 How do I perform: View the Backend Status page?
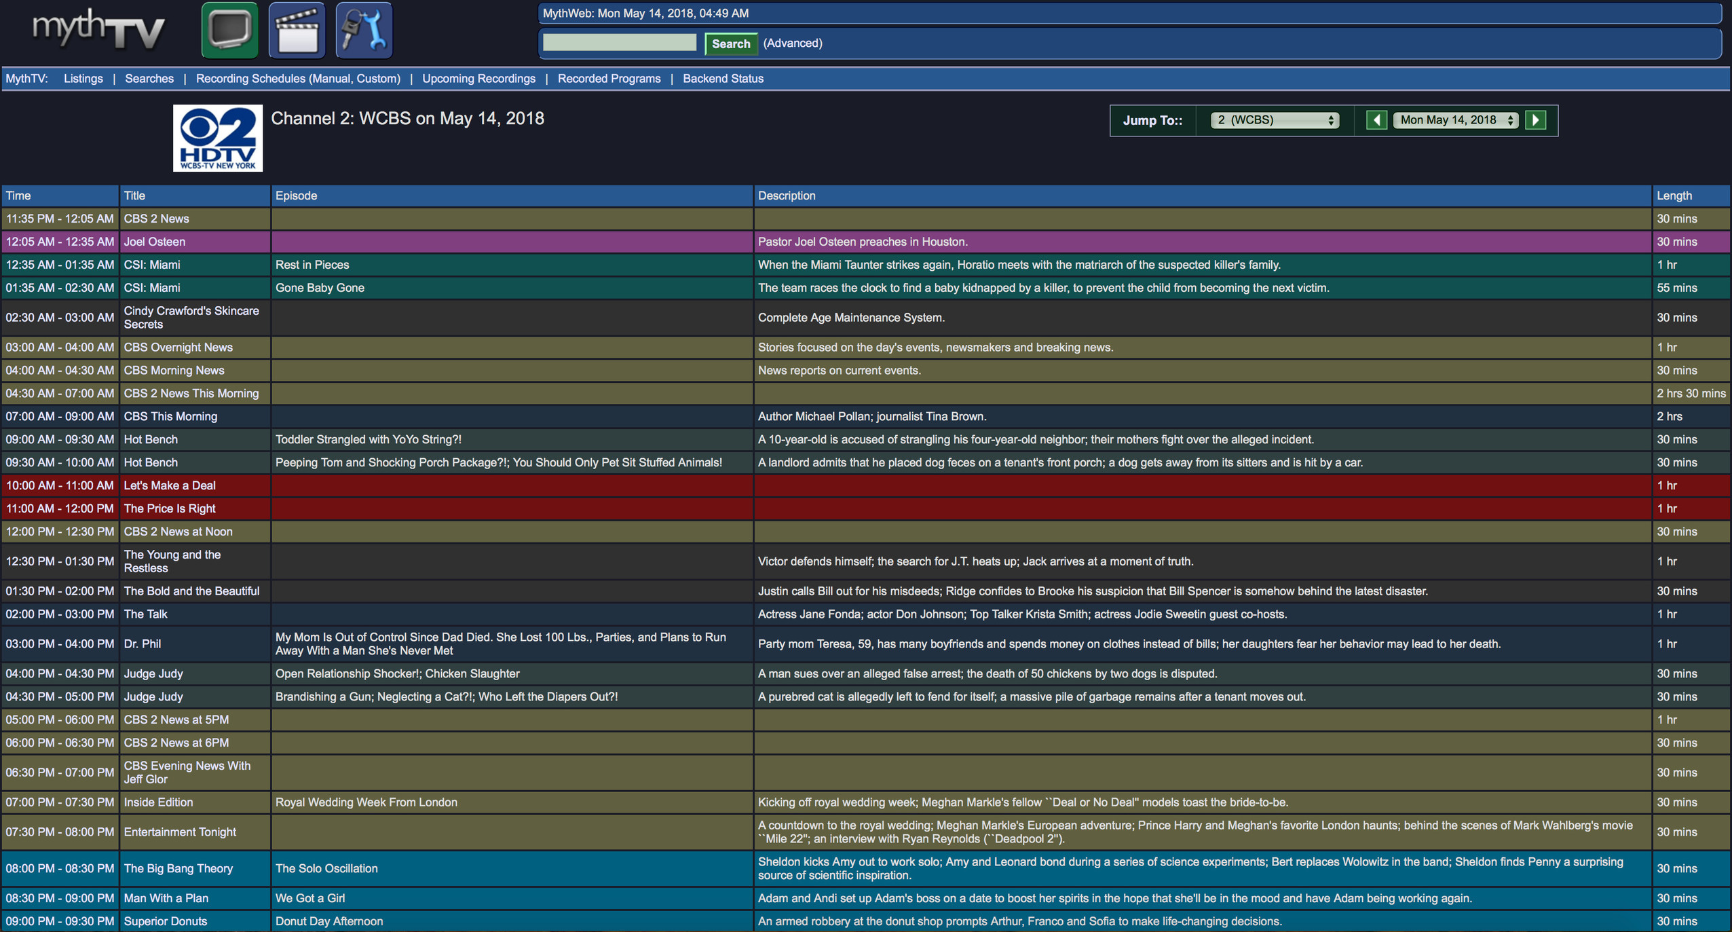723,79
